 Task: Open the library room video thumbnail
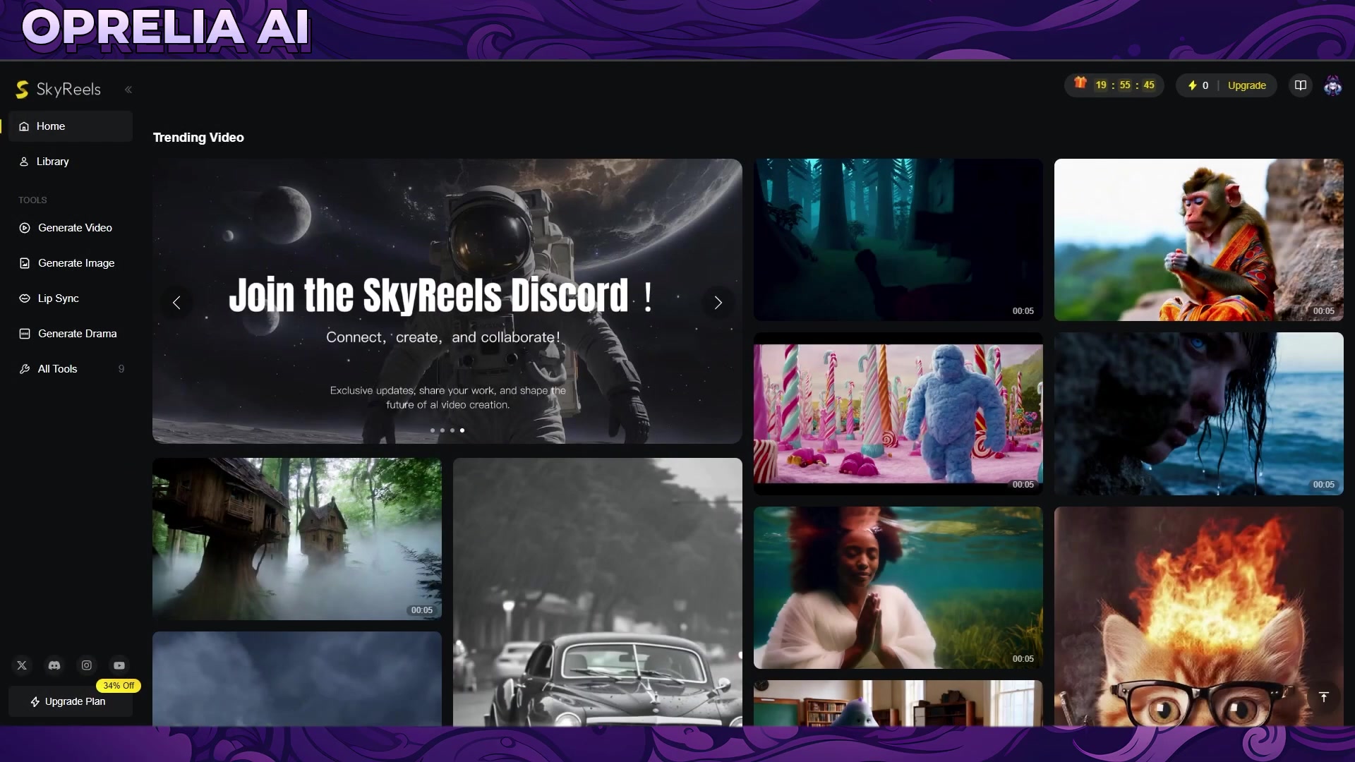pyautogui.click(x=898, y=703)
